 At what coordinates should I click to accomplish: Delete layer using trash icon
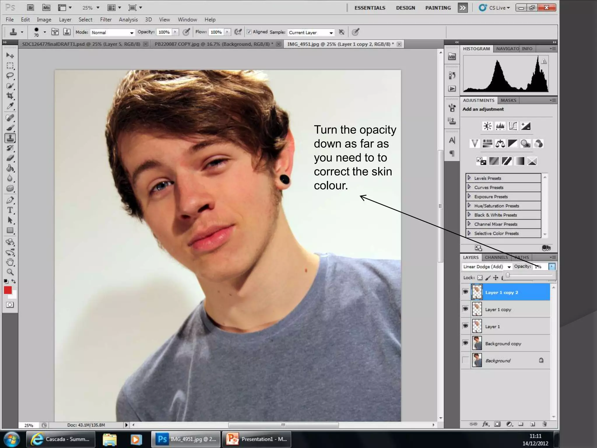point(544,424)
